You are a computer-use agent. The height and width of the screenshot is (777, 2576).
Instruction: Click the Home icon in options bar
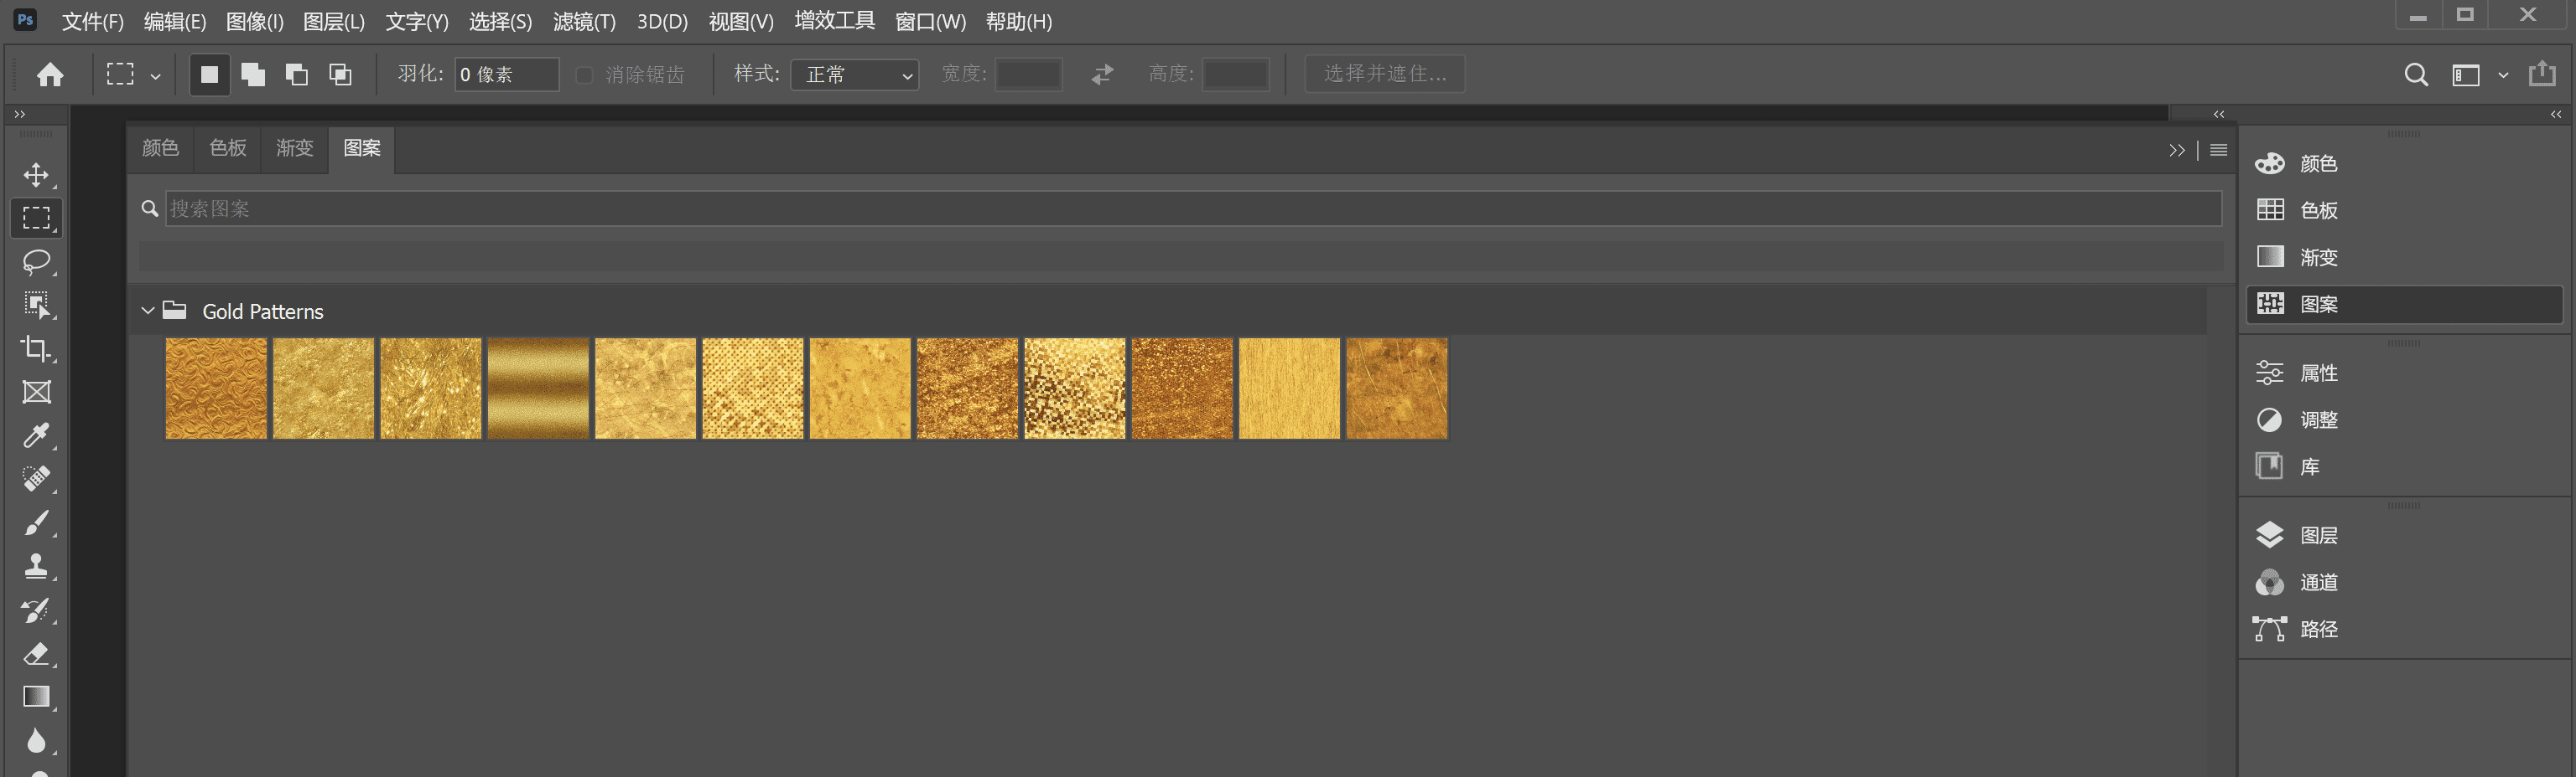pos(50,75)
